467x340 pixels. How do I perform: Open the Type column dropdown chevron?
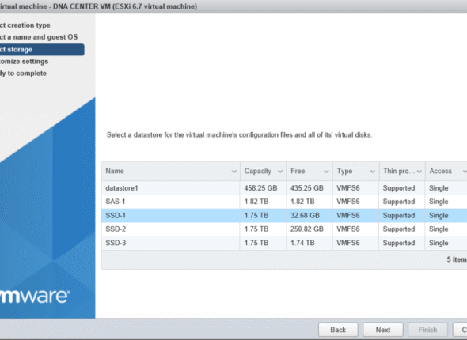tap(372, 172)
